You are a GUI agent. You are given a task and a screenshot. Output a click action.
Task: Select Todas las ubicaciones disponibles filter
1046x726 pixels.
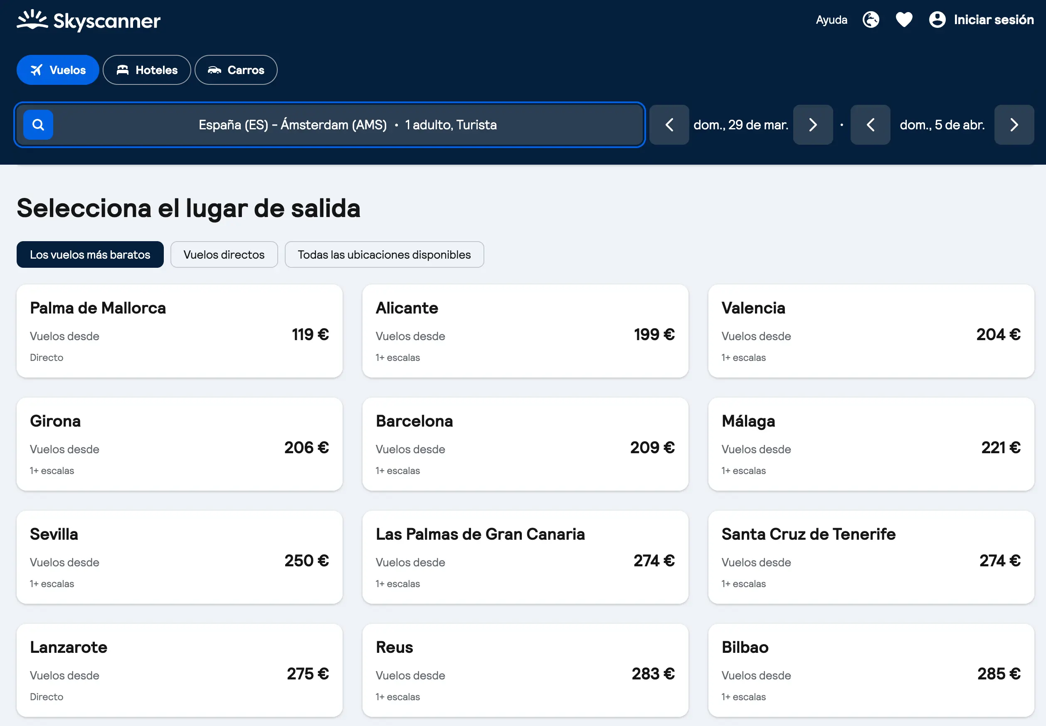tap(384, 254)
